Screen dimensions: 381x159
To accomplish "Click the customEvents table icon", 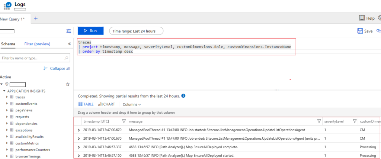I will 12,104.
